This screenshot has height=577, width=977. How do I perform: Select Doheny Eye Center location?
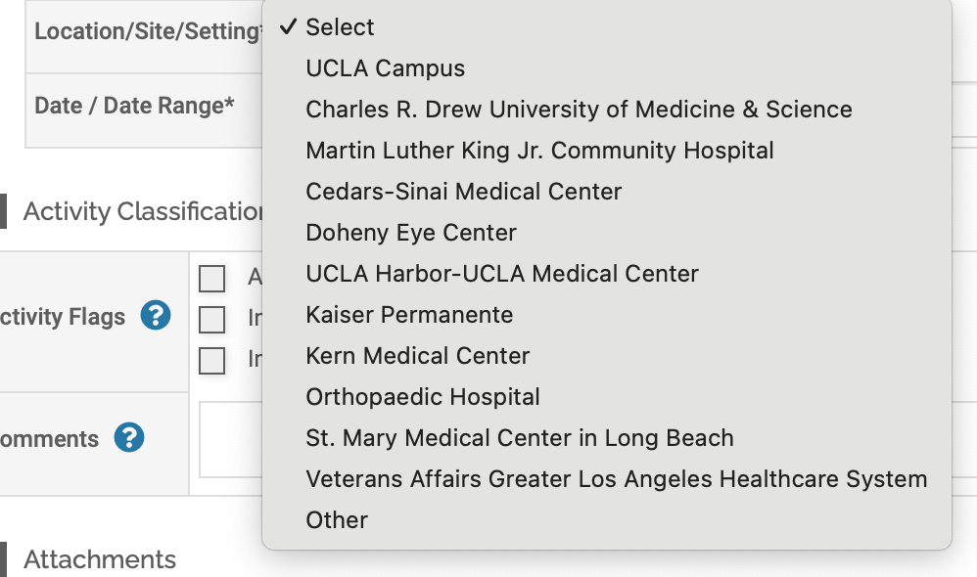coord(411,233)
